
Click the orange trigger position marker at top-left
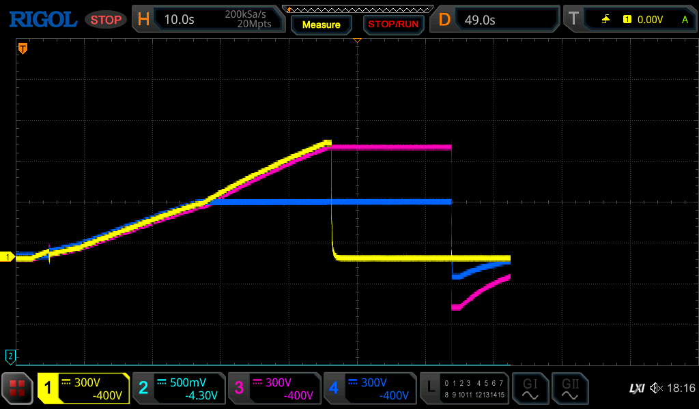coord(23,48)
